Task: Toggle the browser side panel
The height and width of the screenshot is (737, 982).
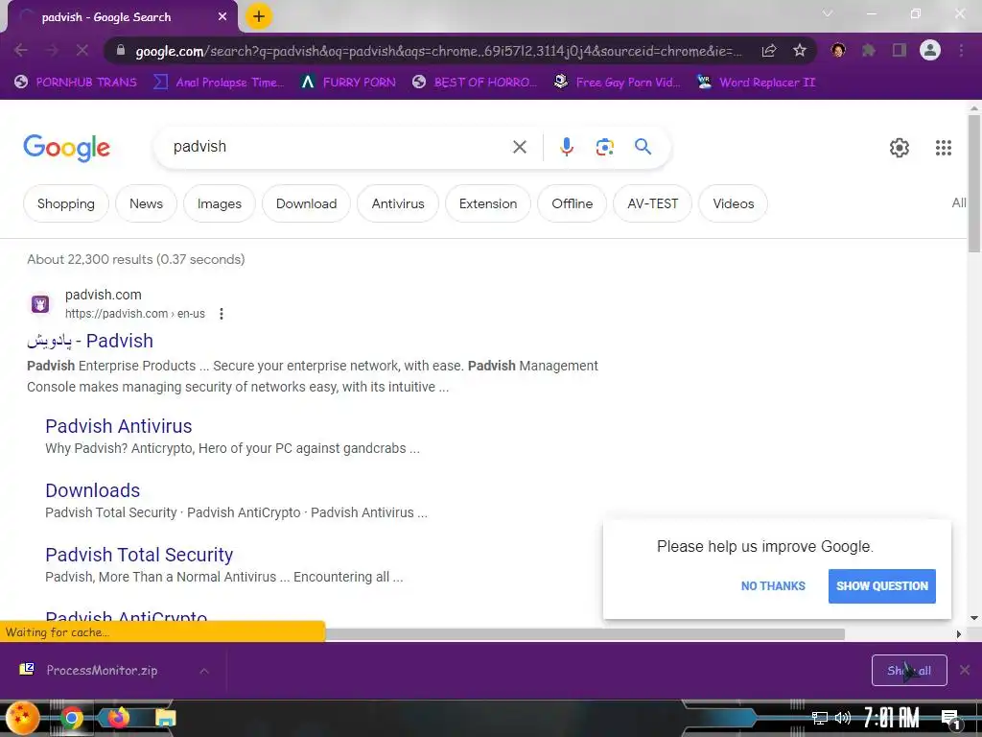Action: [900, 50]
